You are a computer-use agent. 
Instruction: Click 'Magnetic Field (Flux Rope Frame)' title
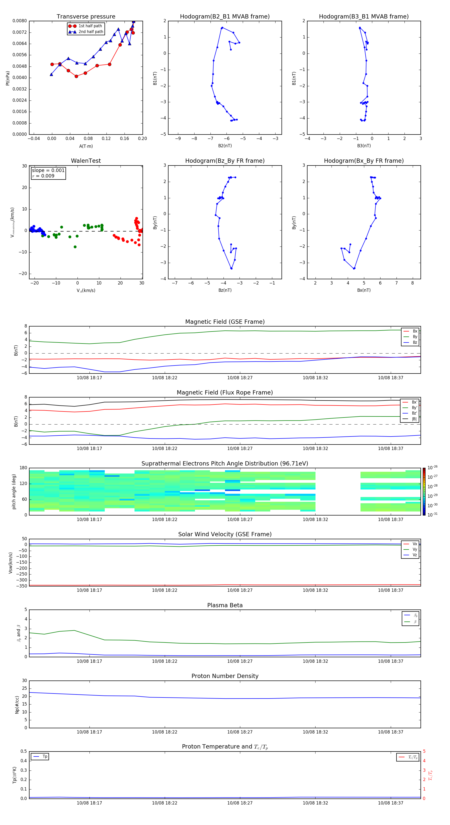click(225, 393)
